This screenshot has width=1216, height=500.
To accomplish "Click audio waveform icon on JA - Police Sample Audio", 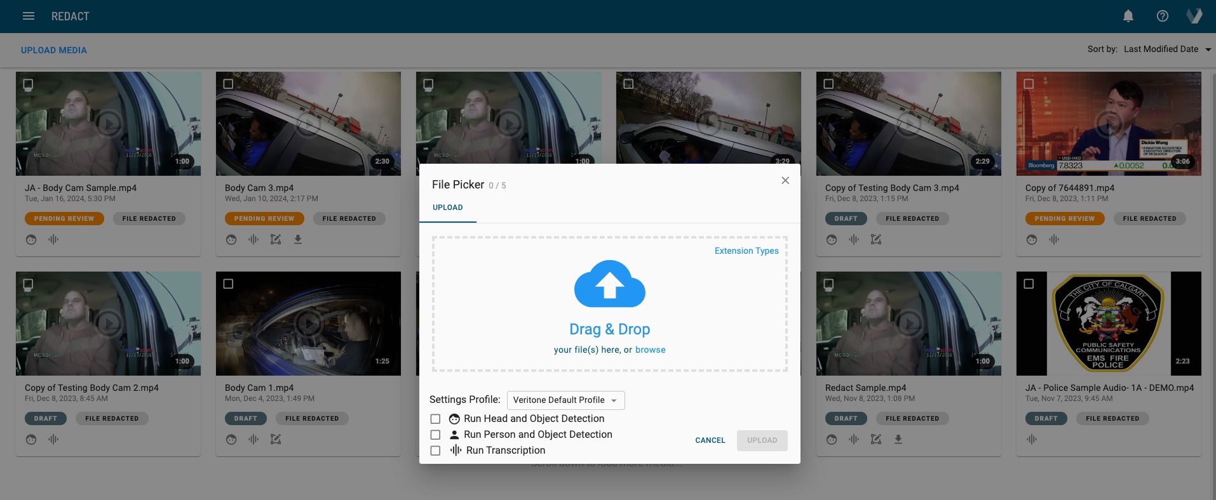I will tap(1032, 439).
